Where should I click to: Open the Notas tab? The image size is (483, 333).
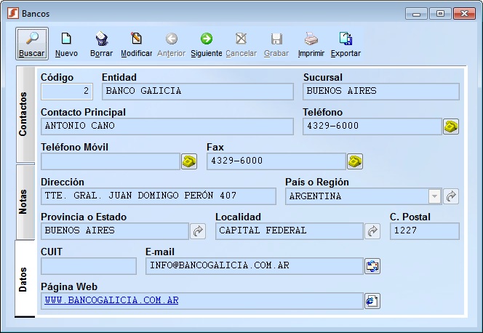[x=23, y=201]
